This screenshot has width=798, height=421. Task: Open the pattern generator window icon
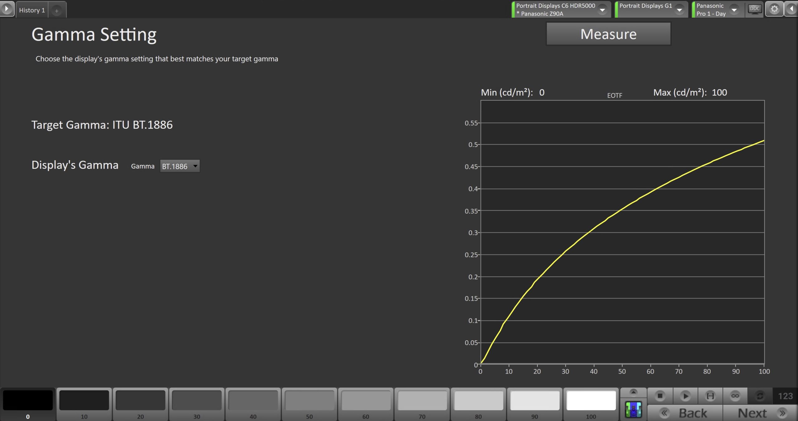point(633,409)
